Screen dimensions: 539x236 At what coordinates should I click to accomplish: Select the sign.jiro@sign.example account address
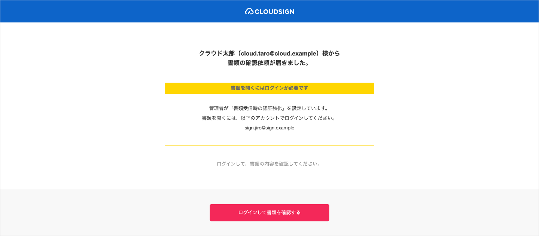[269, 128]
